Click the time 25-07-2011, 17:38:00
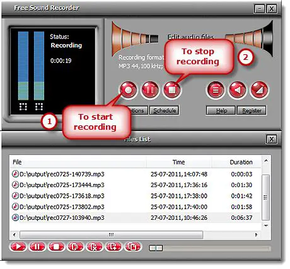The height and width of the screenshot is (269, 290). [x=179, y=196]
